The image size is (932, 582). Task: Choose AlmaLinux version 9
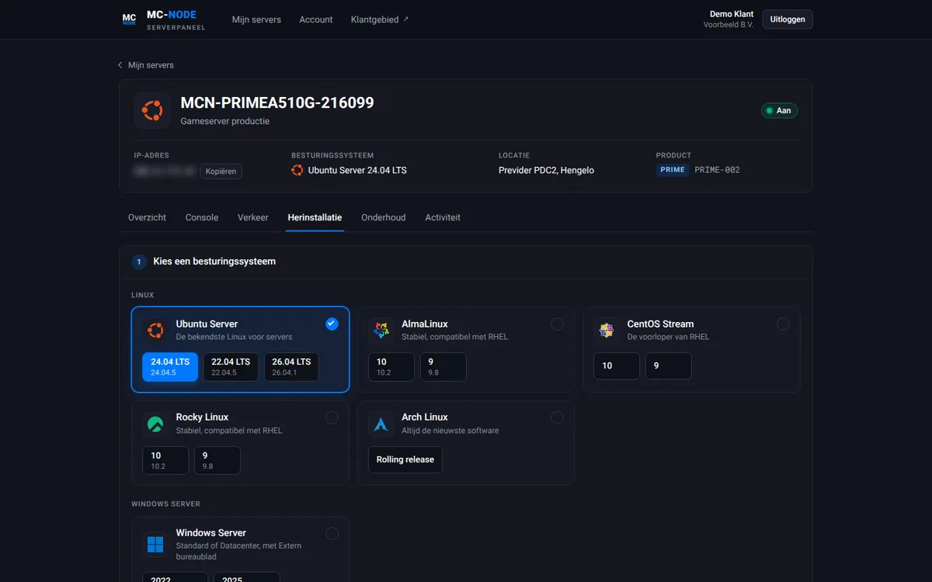tap(443, 367)
